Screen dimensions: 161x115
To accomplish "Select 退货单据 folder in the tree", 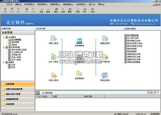I will [x=15, y=42].
